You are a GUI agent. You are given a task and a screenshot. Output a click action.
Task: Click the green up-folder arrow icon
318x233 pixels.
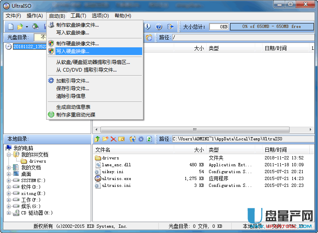click(97, 139)
